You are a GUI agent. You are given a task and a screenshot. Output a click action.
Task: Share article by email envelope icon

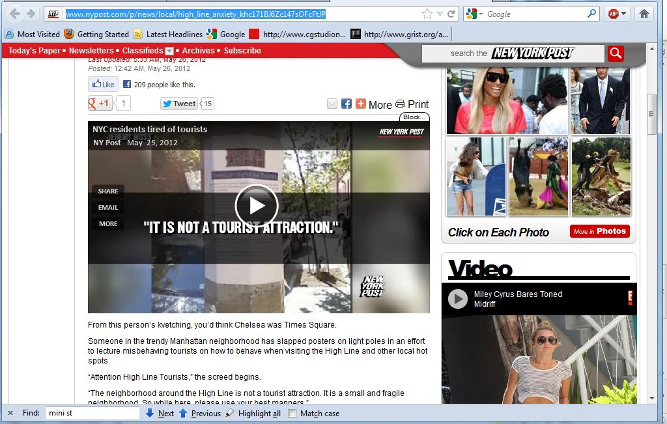[332, 104]
